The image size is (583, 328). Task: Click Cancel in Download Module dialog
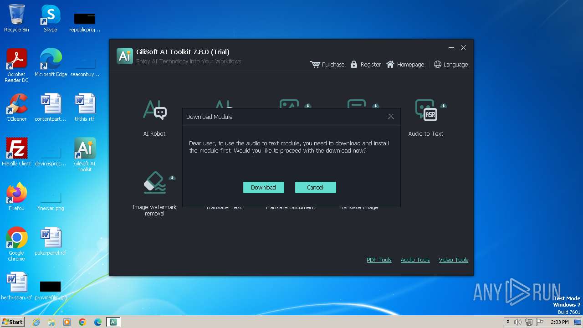point(315,187)
